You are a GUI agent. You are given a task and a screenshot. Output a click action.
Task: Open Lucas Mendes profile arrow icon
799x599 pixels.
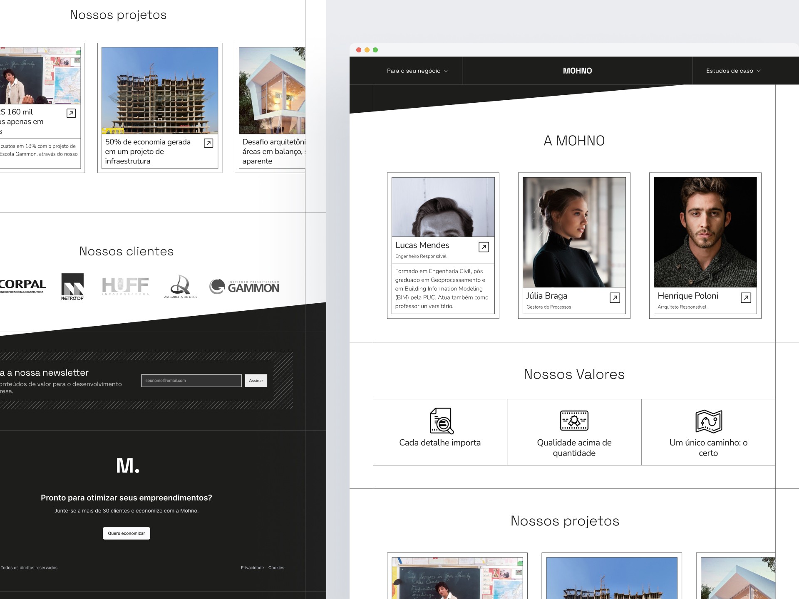coord(484,247)
